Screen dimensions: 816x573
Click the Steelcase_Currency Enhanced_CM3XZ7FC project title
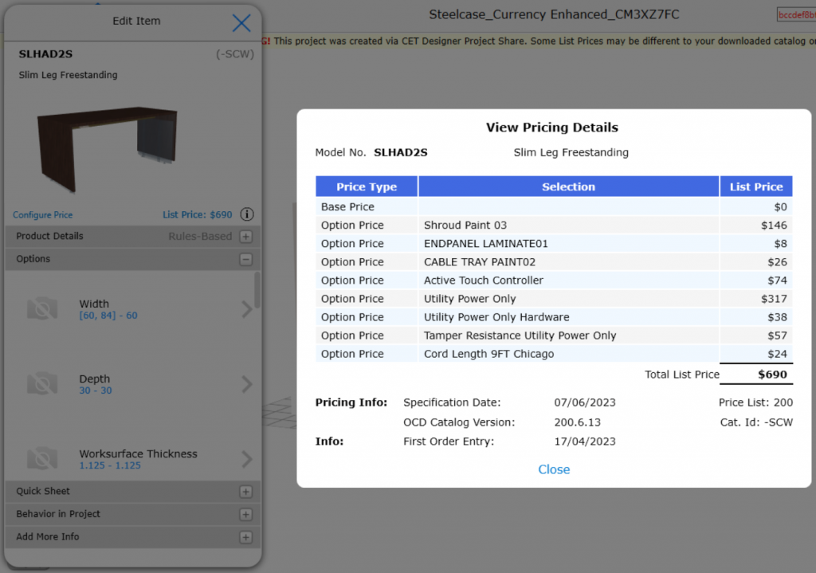coord(554,14)
